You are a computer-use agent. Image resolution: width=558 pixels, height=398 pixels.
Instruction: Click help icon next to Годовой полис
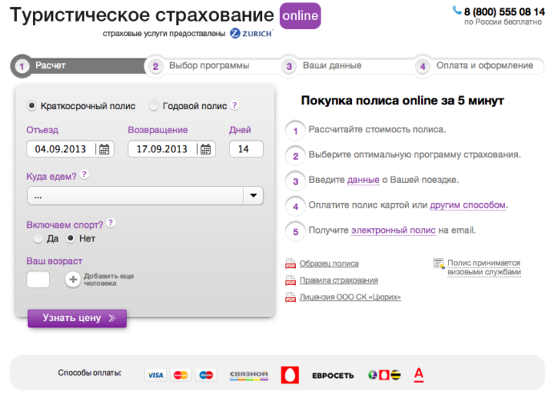pyautogui.click(x=235, y=105)
